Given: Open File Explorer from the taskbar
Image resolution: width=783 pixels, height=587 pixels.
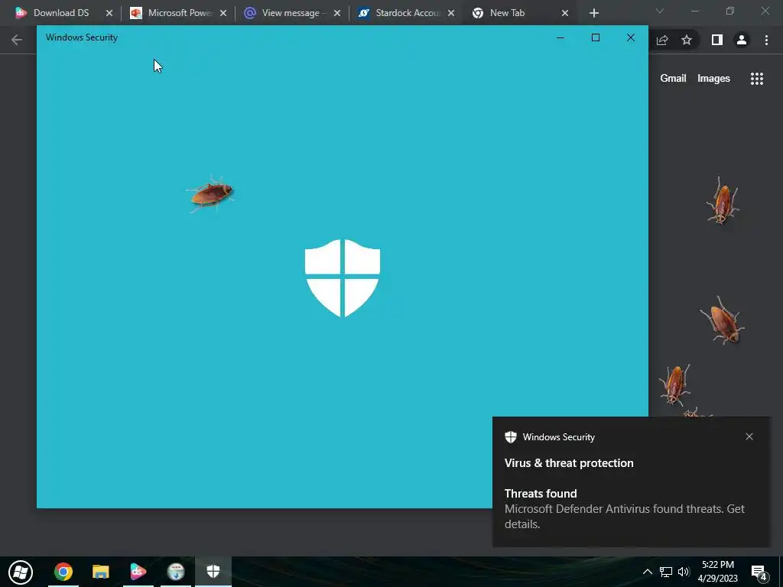Looking at the screenshot, I should coord(100,572).
